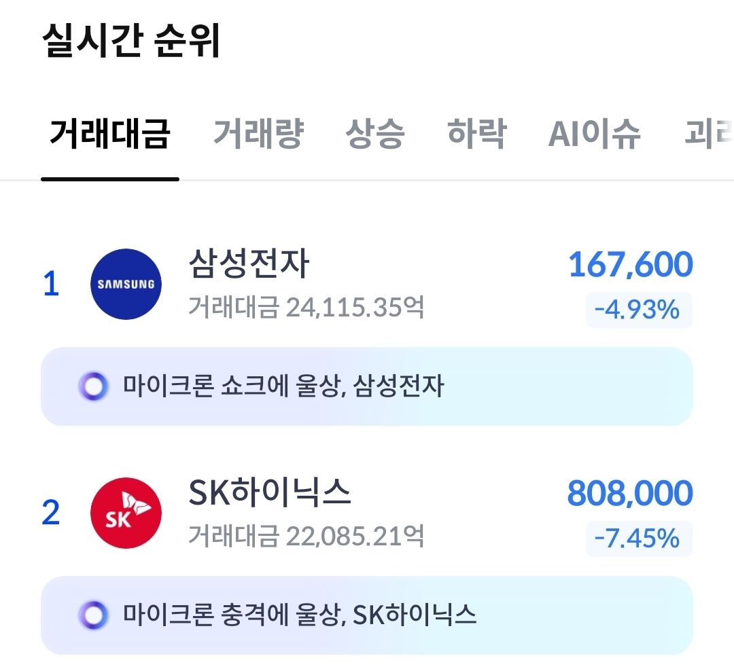Viewport: 734px width, 671px height.
Task: Switch to the 하락 tab
Action: (x=476, y=134)
